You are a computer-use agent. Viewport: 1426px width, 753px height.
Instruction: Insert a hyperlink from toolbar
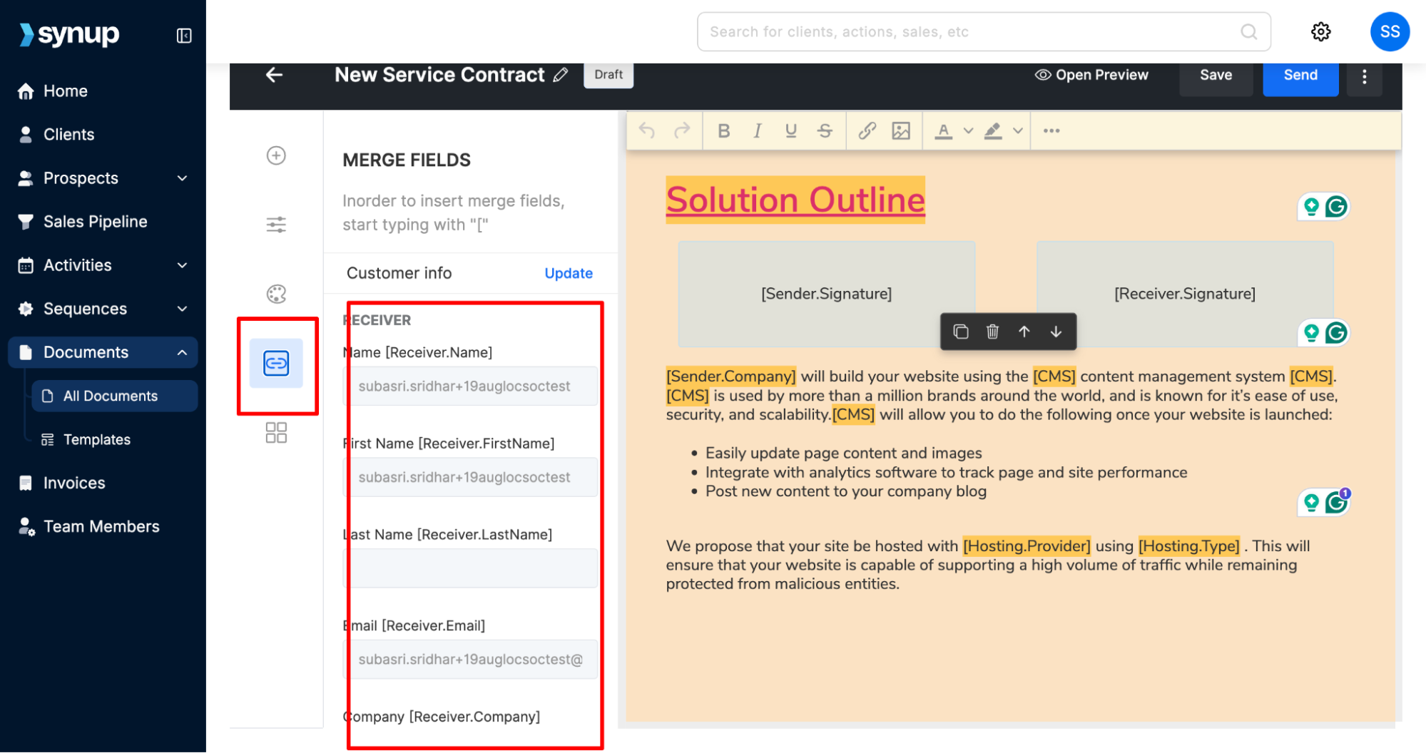click(x=867, y=130)
